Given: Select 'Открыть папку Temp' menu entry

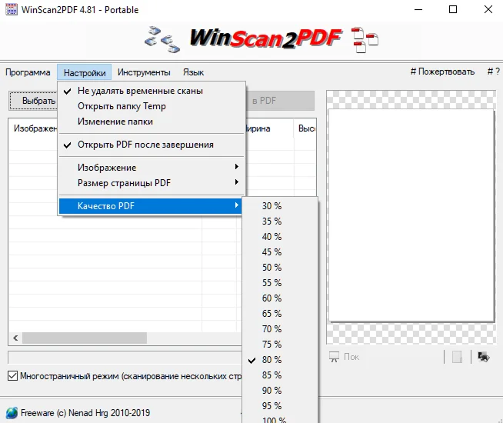Looking at the screenshot, I should pos(122,106).
